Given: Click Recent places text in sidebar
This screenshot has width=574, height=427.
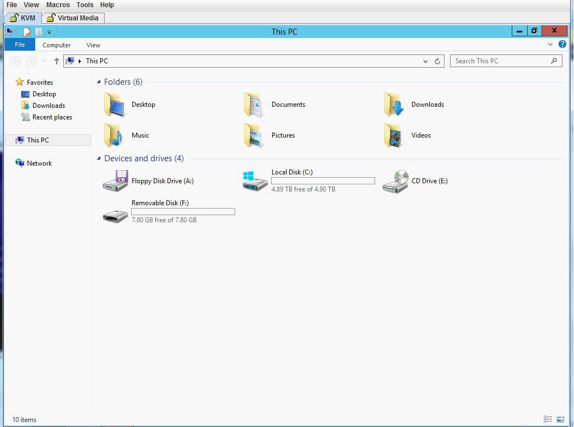Looking at the screenshot, I should point(52,117).
